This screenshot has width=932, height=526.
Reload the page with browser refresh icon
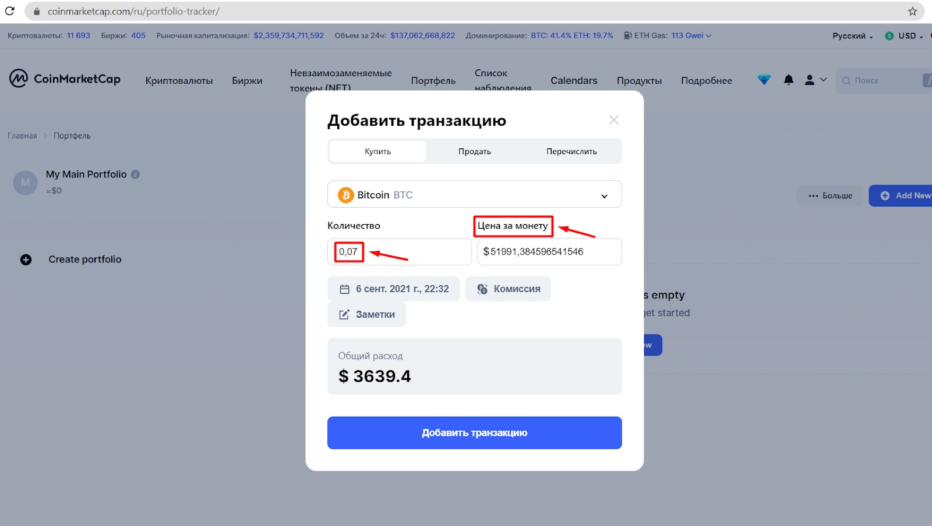10,11
